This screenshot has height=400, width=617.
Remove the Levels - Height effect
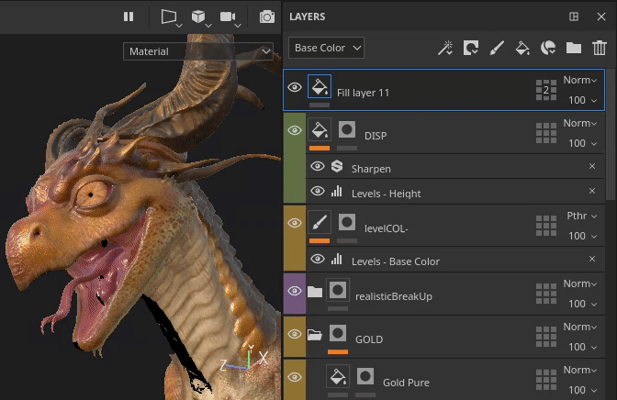[x=592, y=192]
